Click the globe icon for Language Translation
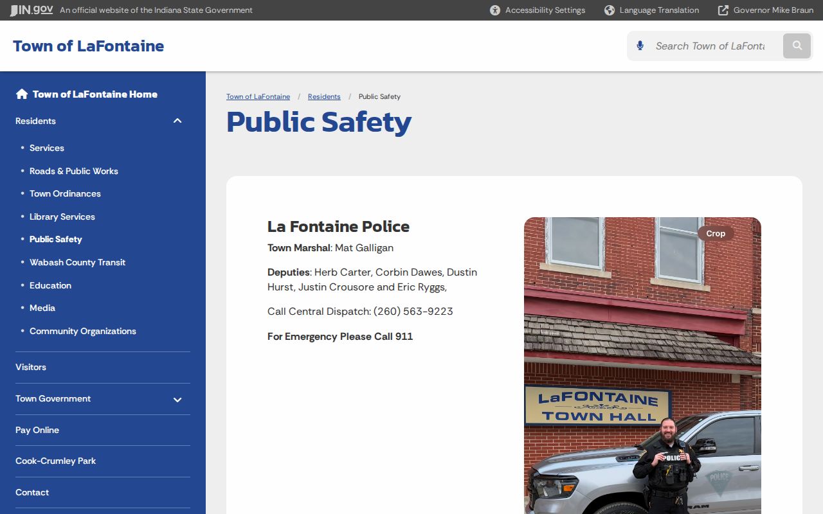 coord(610,10)
